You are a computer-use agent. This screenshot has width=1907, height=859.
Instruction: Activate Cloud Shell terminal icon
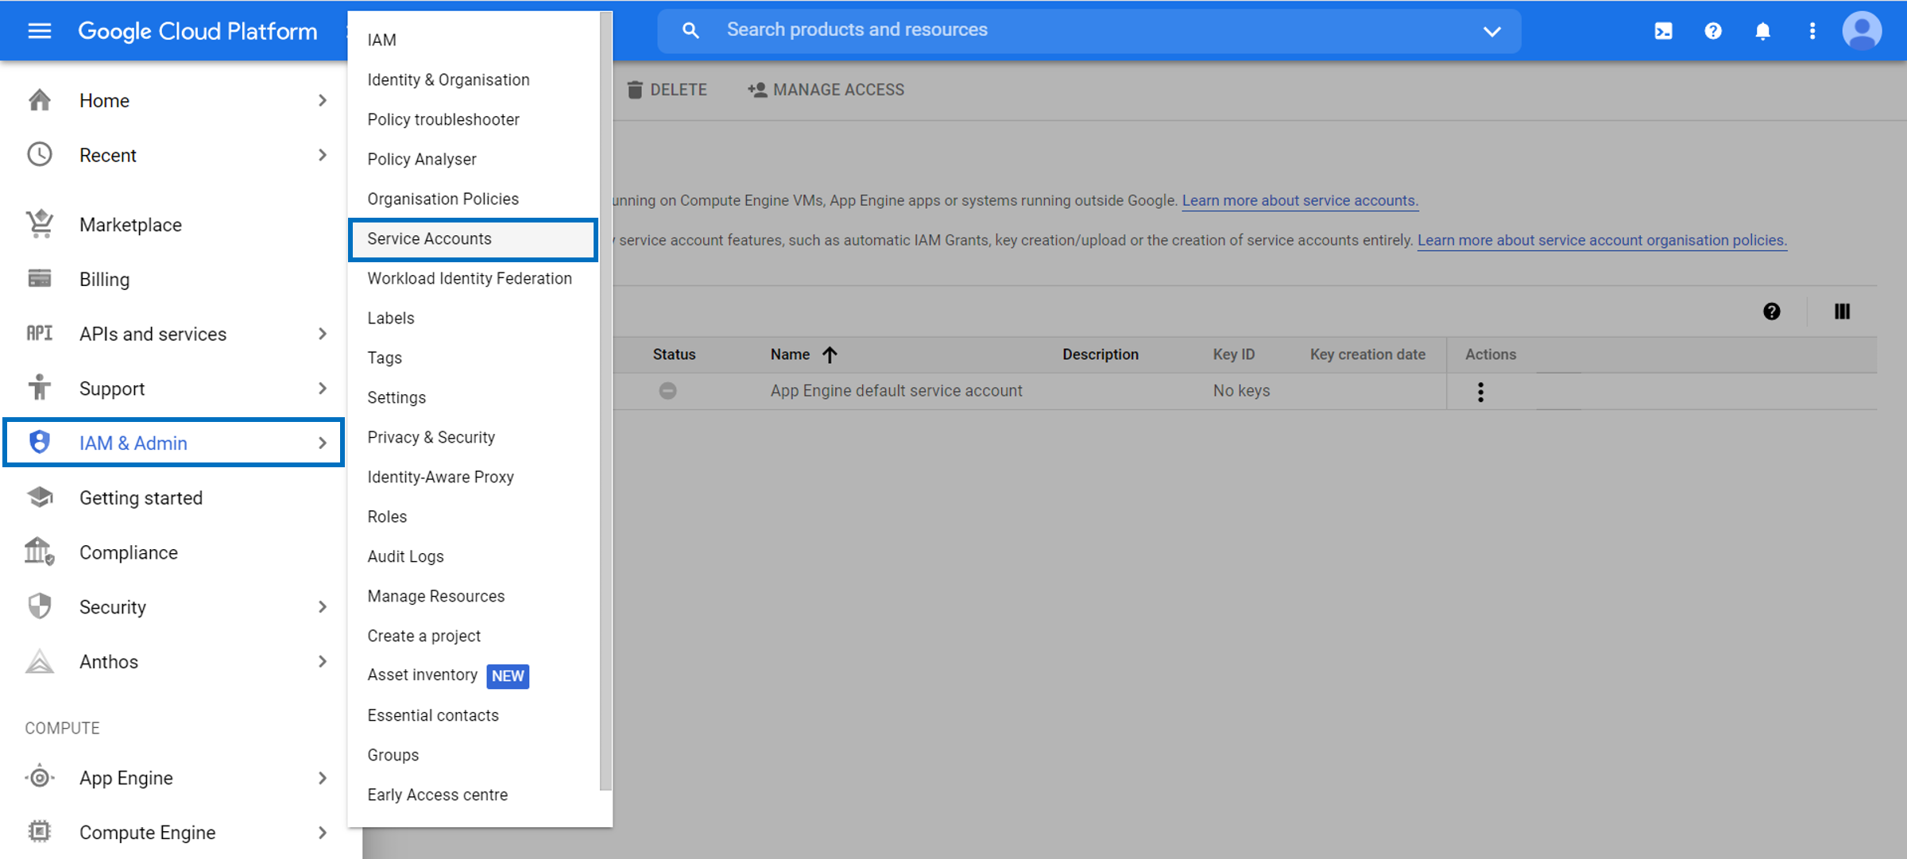pos(1663,31)
